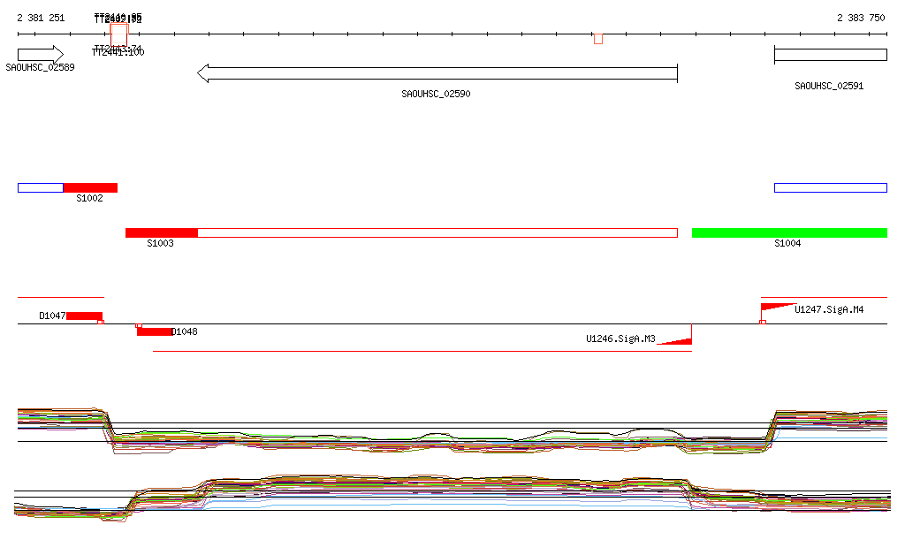Click the S1003 label
This screenshot has height=540, width=905.
tap(160, 243)
